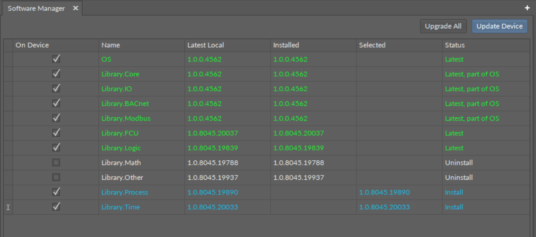The width and height of the screenshot is (536, 237).
Task: Close the Software Manager tab
Action: pyautogui.click(x=75, y=9)
